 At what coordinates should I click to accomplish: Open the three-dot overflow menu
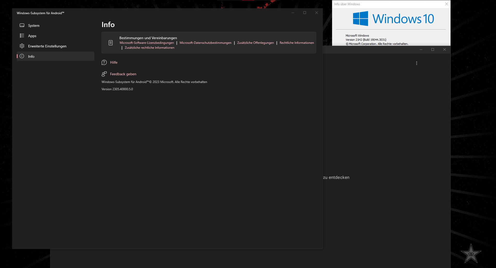(x=416, y=63)
